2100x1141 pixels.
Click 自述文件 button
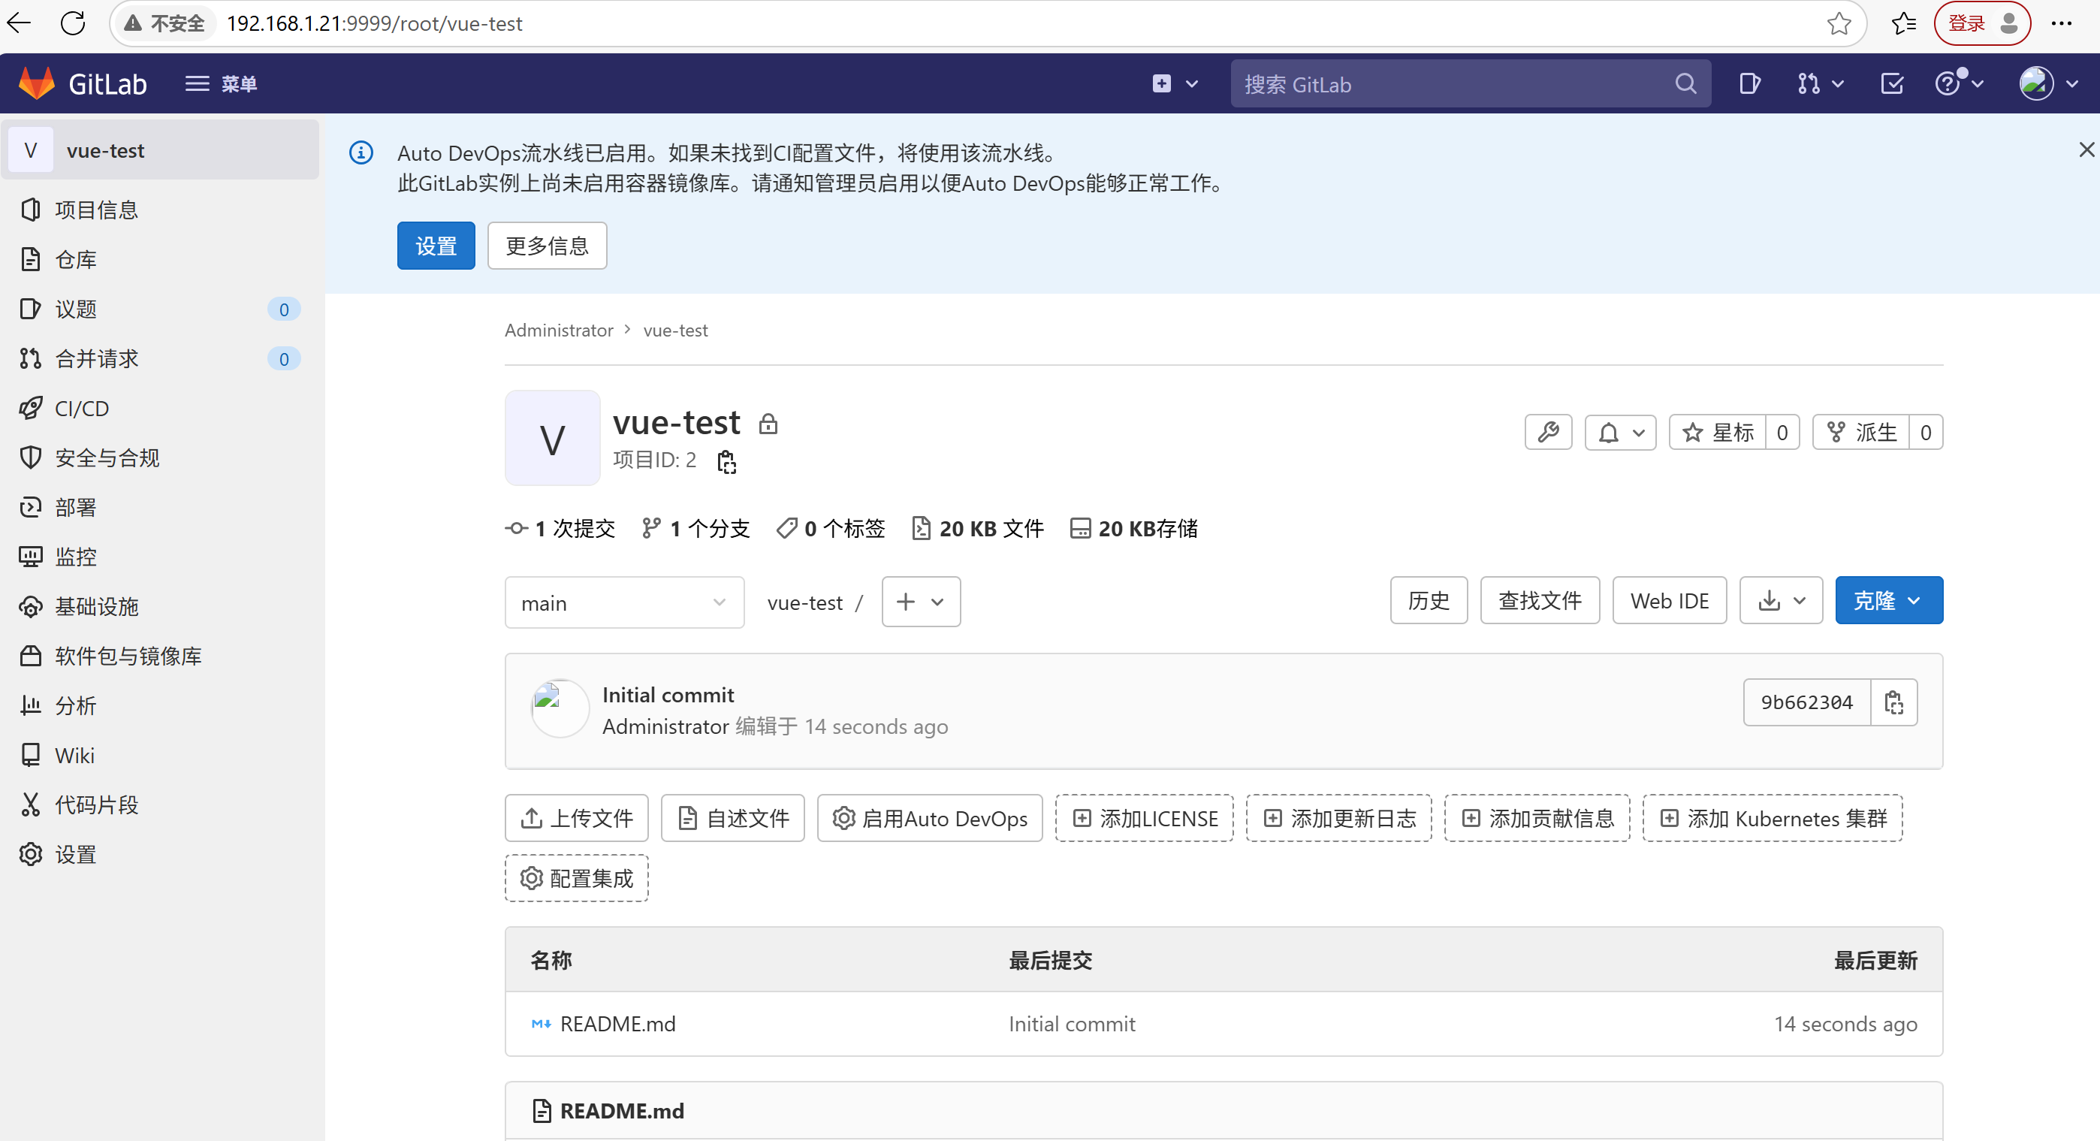[733, 818]
